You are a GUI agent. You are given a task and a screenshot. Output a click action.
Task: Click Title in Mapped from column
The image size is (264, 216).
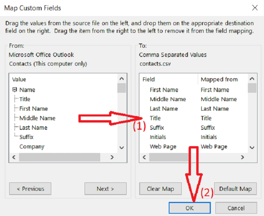[x=206, y=118]
